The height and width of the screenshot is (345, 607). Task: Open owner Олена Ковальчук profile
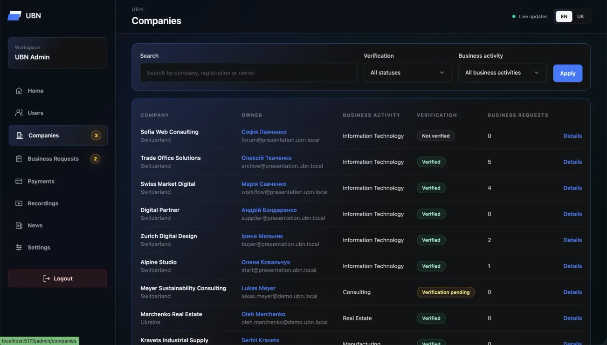click(x=266, y=262)
